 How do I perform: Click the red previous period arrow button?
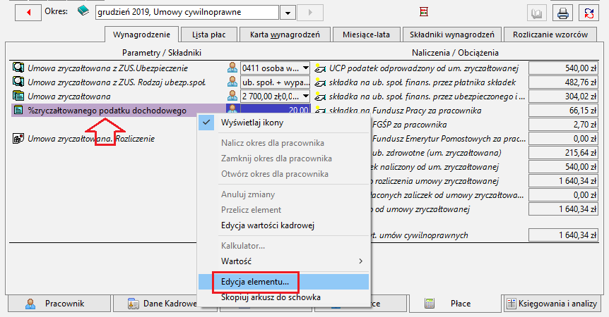click(28, 13)
